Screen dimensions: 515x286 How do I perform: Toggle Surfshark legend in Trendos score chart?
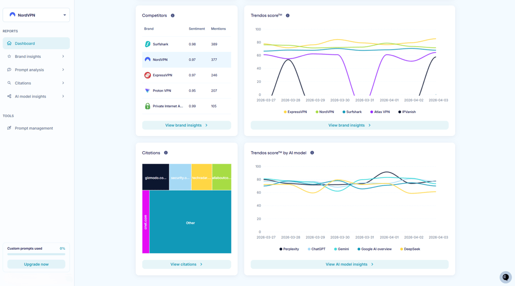[352, 112]
